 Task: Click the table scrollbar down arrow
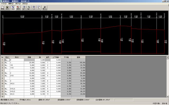167,96
